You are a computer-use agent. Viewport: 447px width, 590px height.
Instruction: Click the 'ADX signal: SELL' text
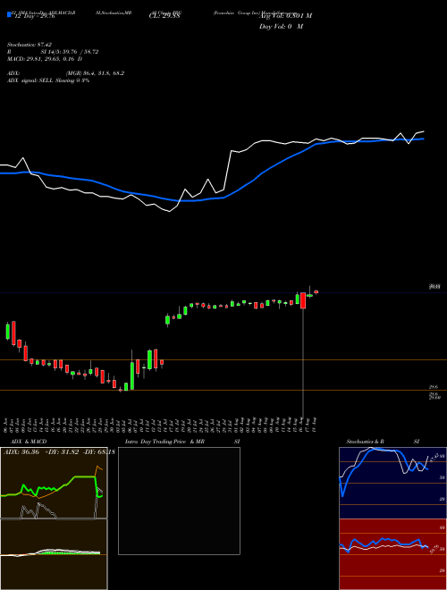[30, 80]
